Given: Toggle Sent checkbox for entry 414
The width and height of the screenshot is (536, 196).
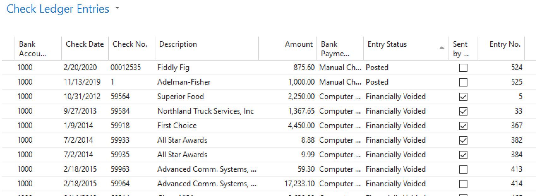Looking at the screenshot, I should click(463, 184).
